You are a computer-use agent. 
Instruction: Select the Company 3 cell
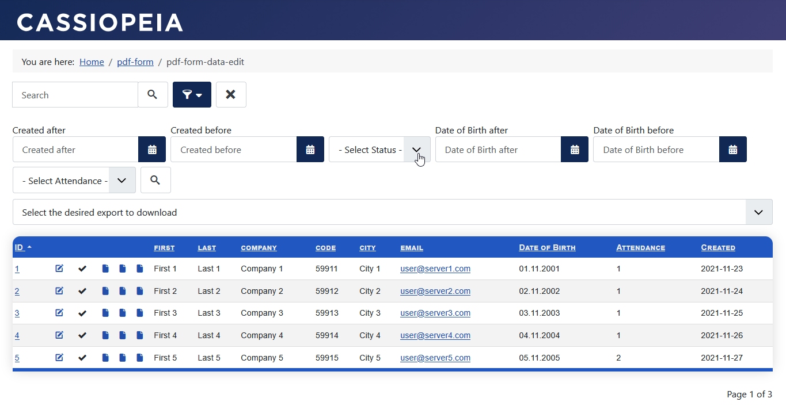point(262,313)
